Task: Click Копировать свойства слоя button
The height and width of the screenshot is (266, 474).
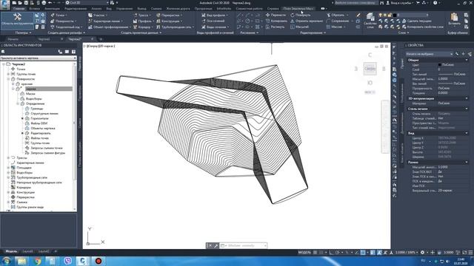Action: tap(423, 27)
